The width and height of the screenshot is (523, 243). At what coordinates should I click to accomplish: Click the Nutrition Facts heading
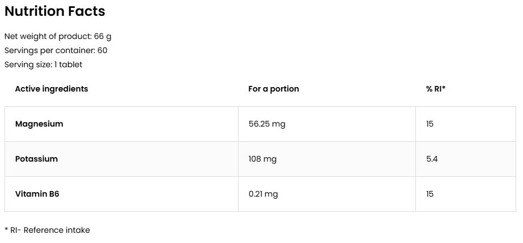(54, 11)
